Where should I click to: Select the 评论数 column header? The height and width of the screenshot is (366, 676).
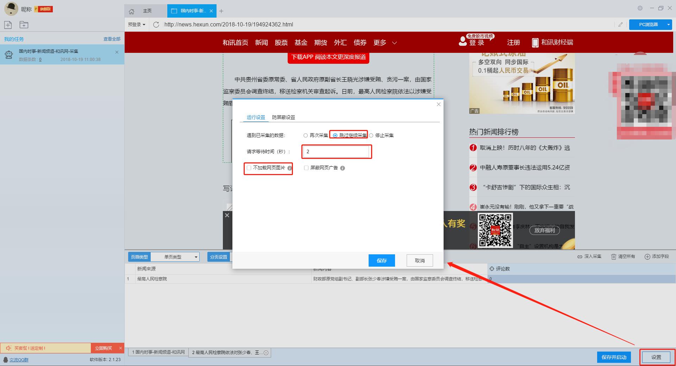(582, 269)
